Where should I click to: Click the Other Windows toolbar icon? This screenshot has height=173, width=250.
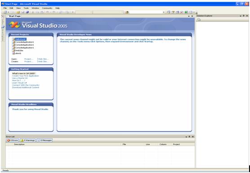click(x=191, y=12)
